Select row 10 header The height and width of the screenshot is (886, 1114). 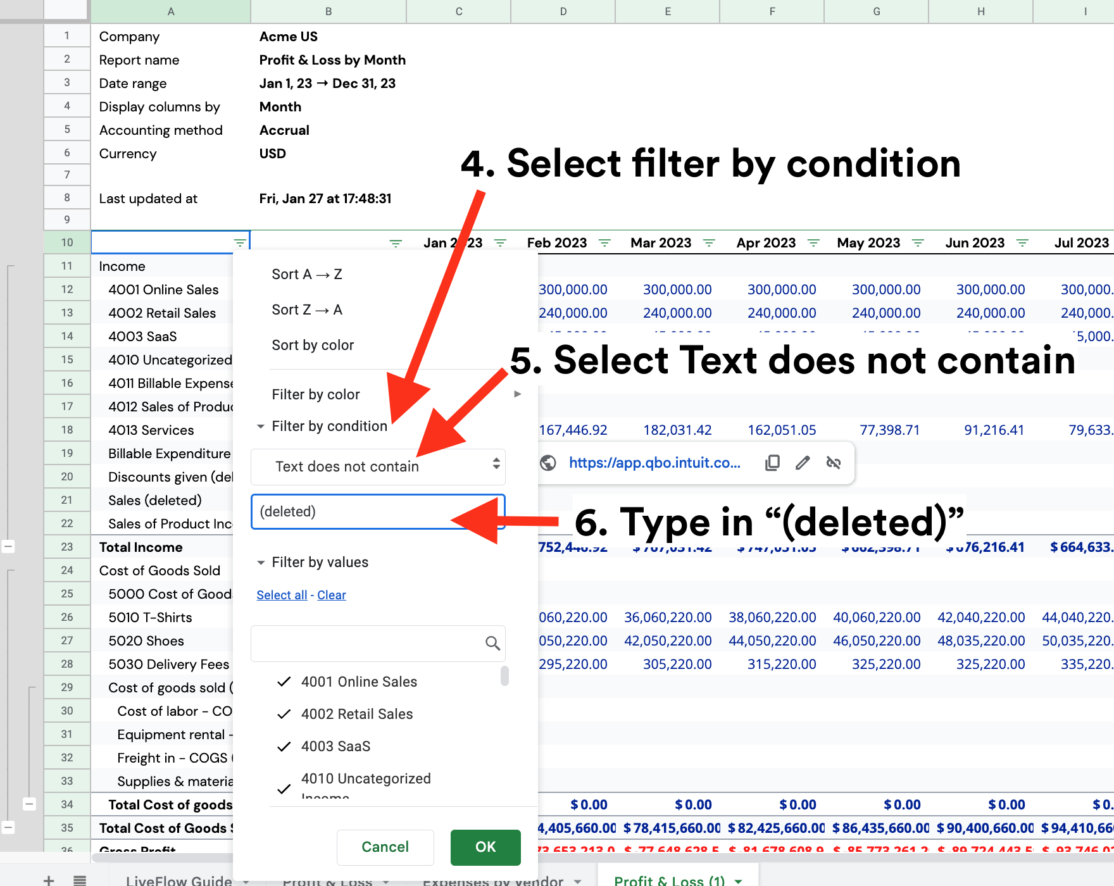(67, 242)
